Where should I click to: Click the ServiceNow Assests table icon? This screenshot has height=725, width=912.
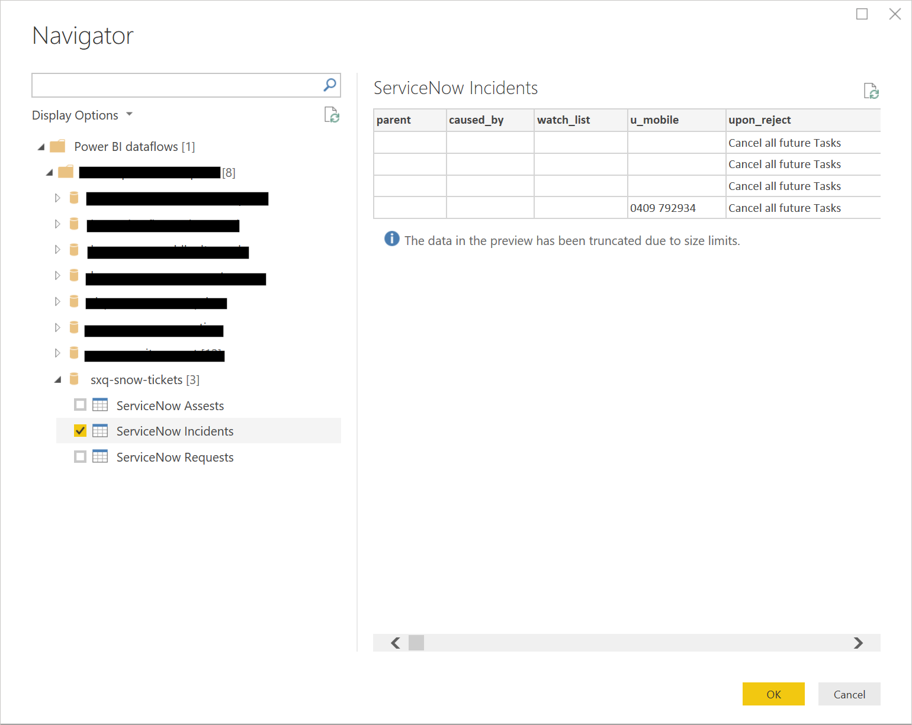(x=100, y=405)
